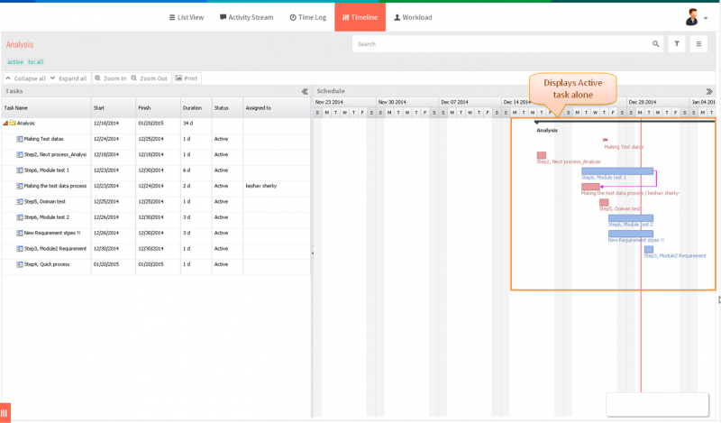
Task: Focus the Search input field
Action: pos(501,44)
